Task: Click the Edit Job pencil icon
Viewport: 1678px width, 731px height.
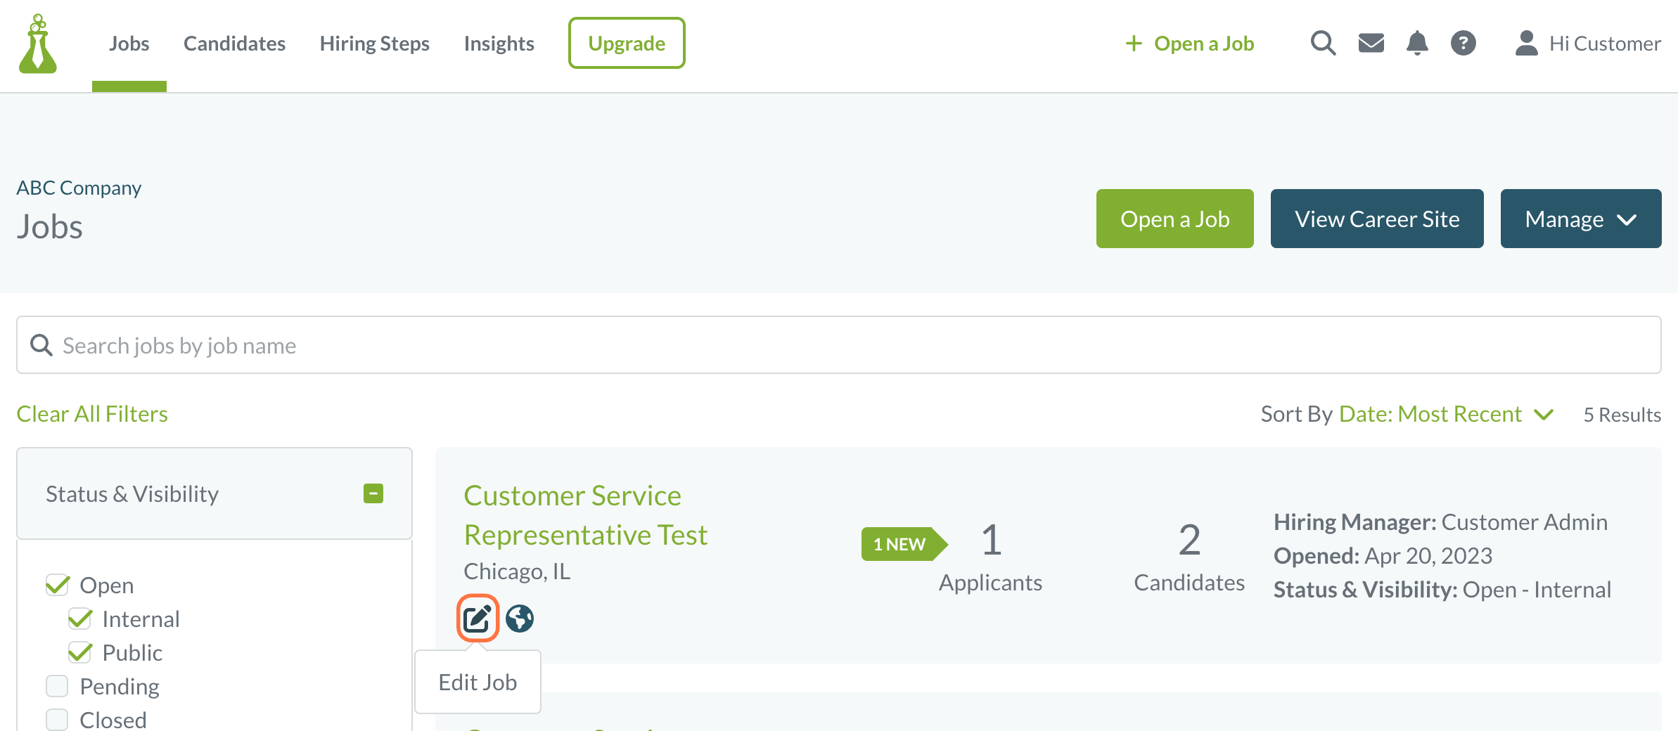Action: [478, 619]
